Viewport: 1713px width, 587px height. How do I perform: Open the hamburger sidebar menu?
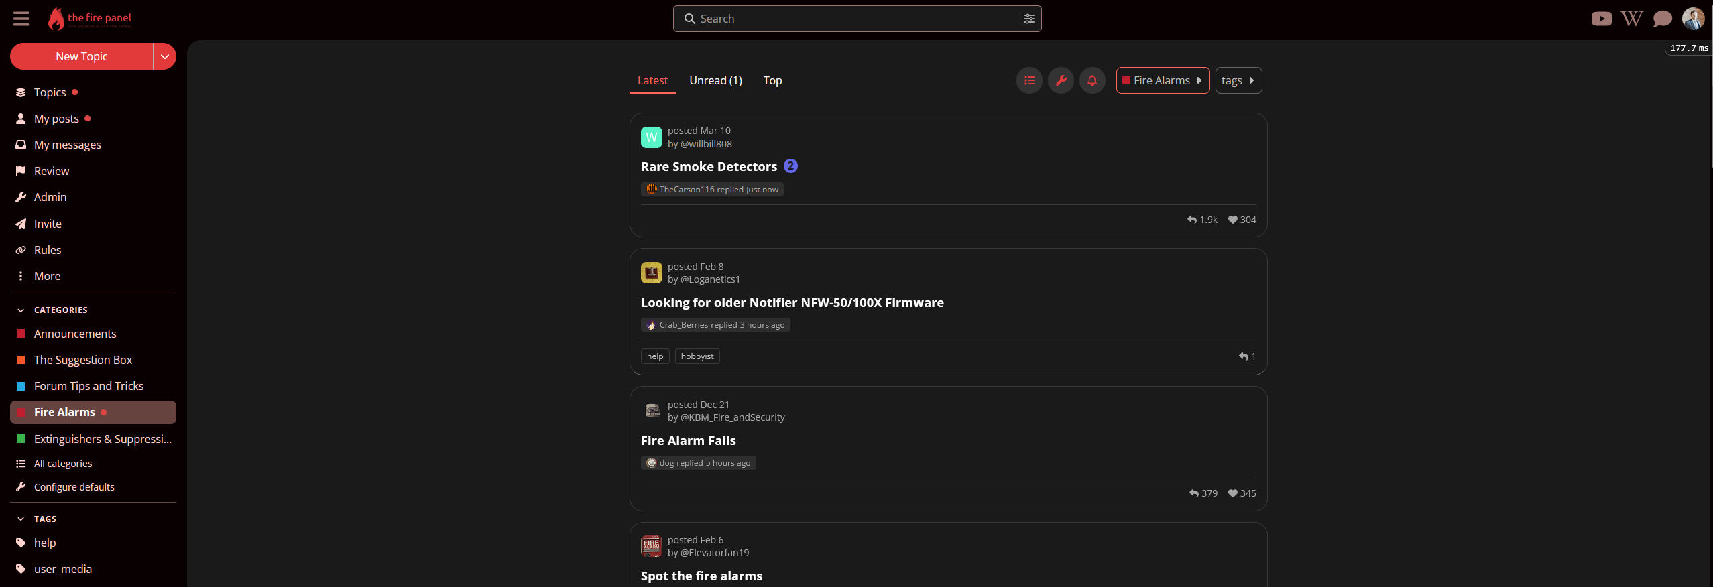click(x=21, y=19)
